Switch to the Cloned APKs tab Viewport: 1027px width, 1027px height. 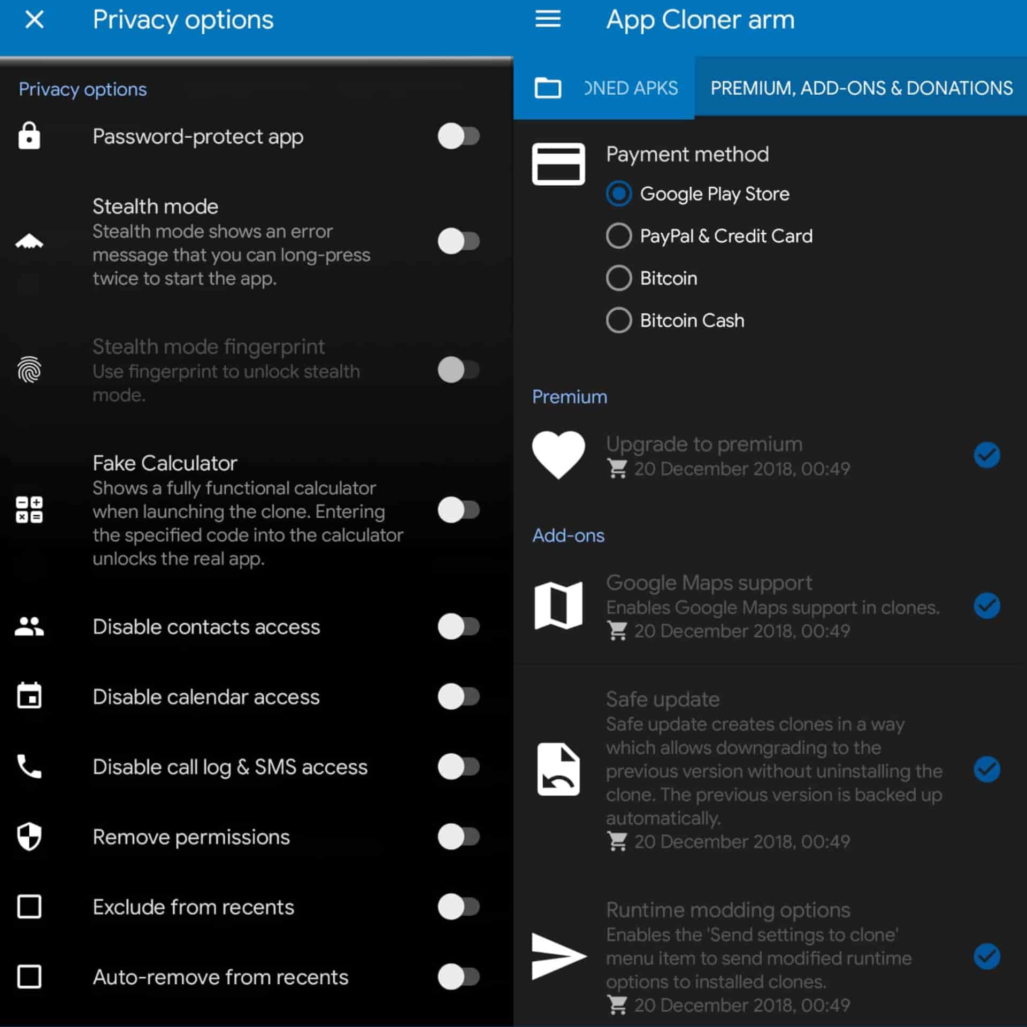[x=631, y=88]
